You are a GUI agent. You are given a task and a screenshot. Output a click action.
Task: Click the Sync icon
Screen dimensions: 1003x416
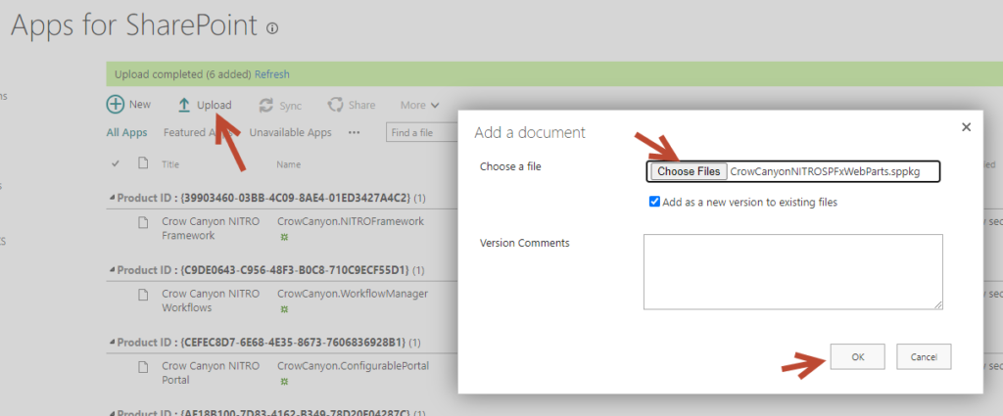265,106
